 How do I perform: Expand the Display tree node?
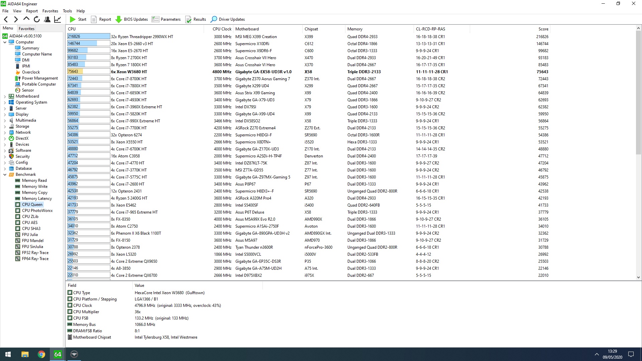tap(5, 114)
